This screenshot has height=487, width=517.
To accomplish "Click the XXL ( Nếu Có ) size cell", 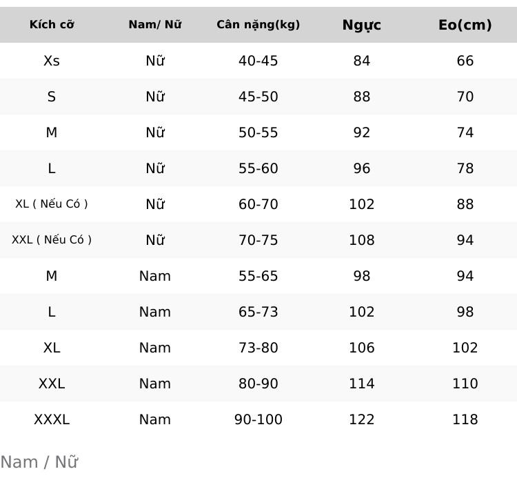I will [x=52, y=240].
